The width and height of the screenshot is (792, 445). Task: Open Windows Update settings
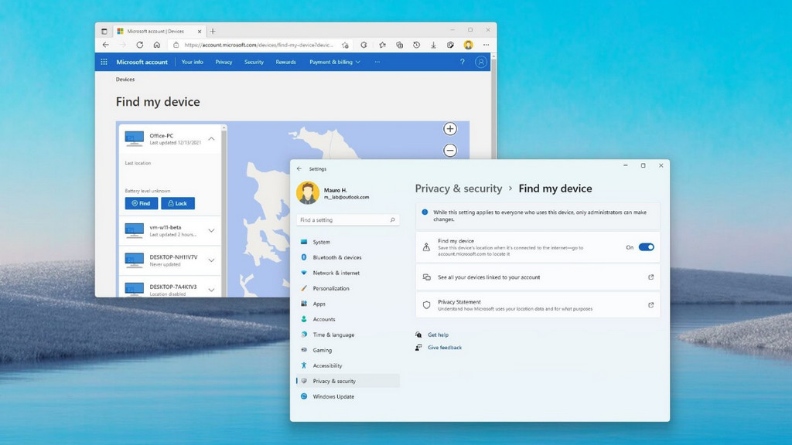pyautogui.click(x=348, y=396)
